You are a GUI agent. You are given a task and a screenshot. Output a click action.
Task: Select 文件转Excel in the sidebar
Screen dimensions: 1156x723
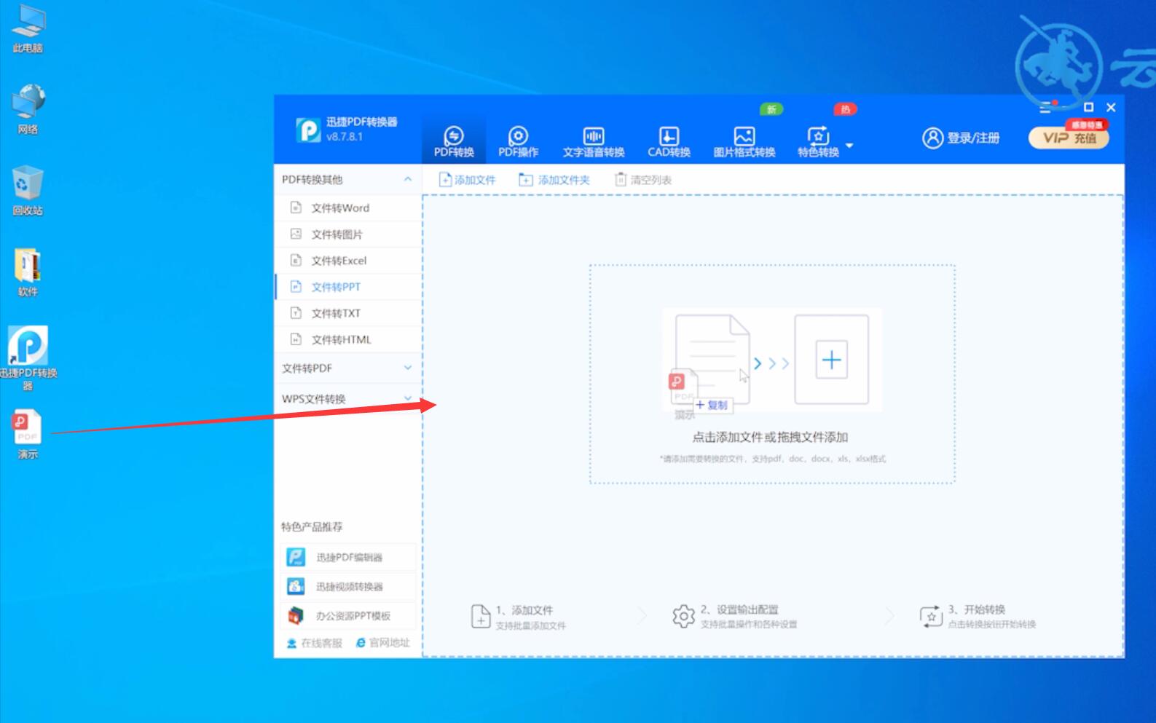pyautogui.click(x=348, y=260)
